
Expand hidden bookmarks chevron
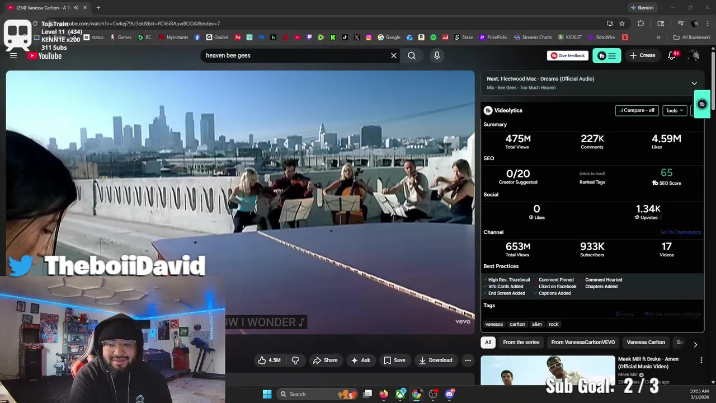pos(658,38)
